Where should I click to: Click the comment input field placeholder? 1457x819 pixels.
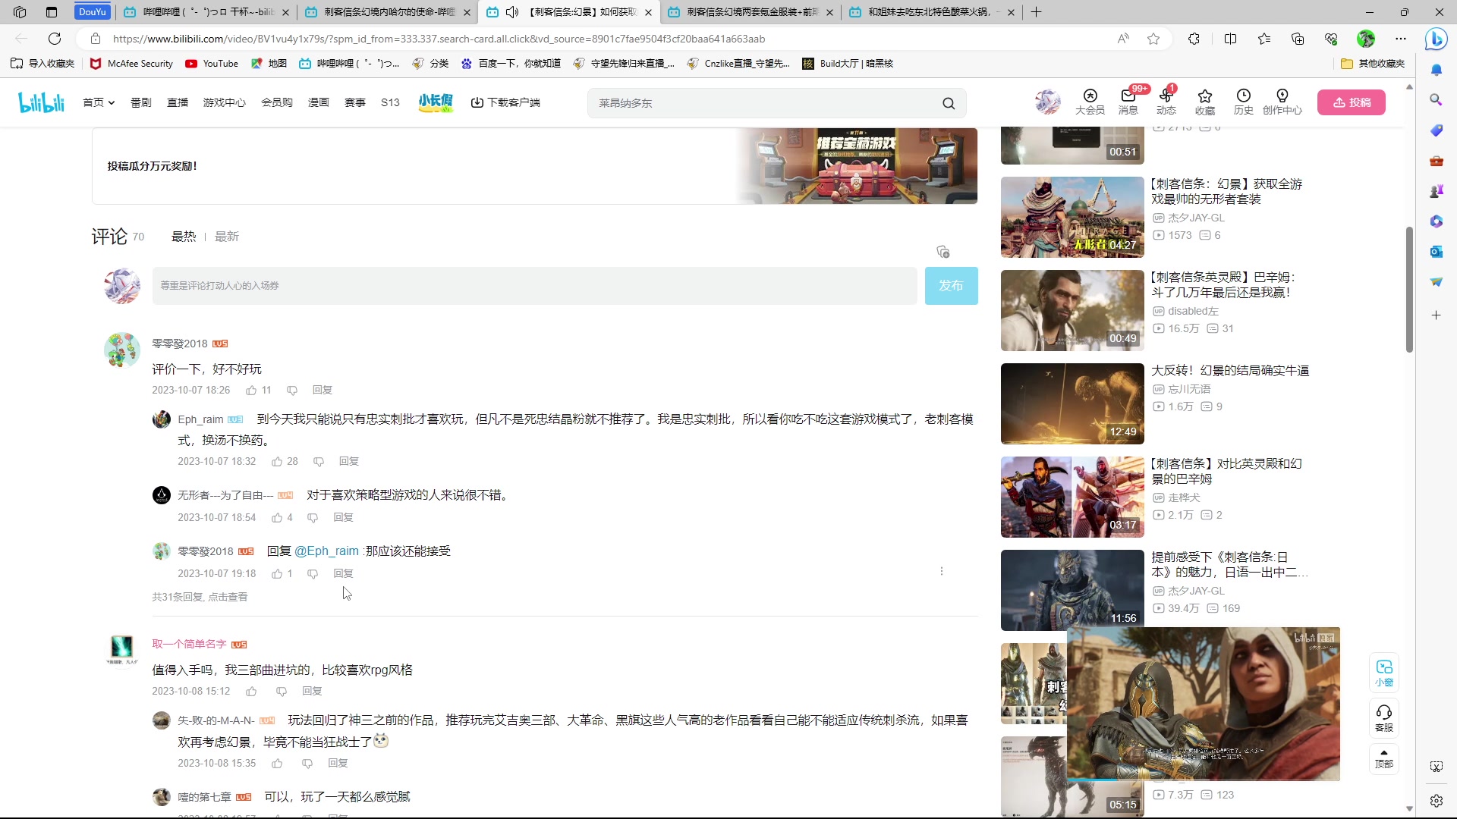click(531, 286)
